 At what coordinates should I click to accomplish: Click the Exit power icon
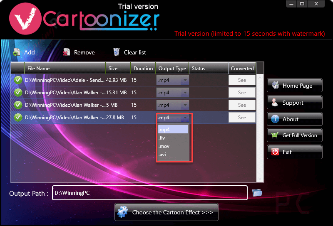pos(275,152)
